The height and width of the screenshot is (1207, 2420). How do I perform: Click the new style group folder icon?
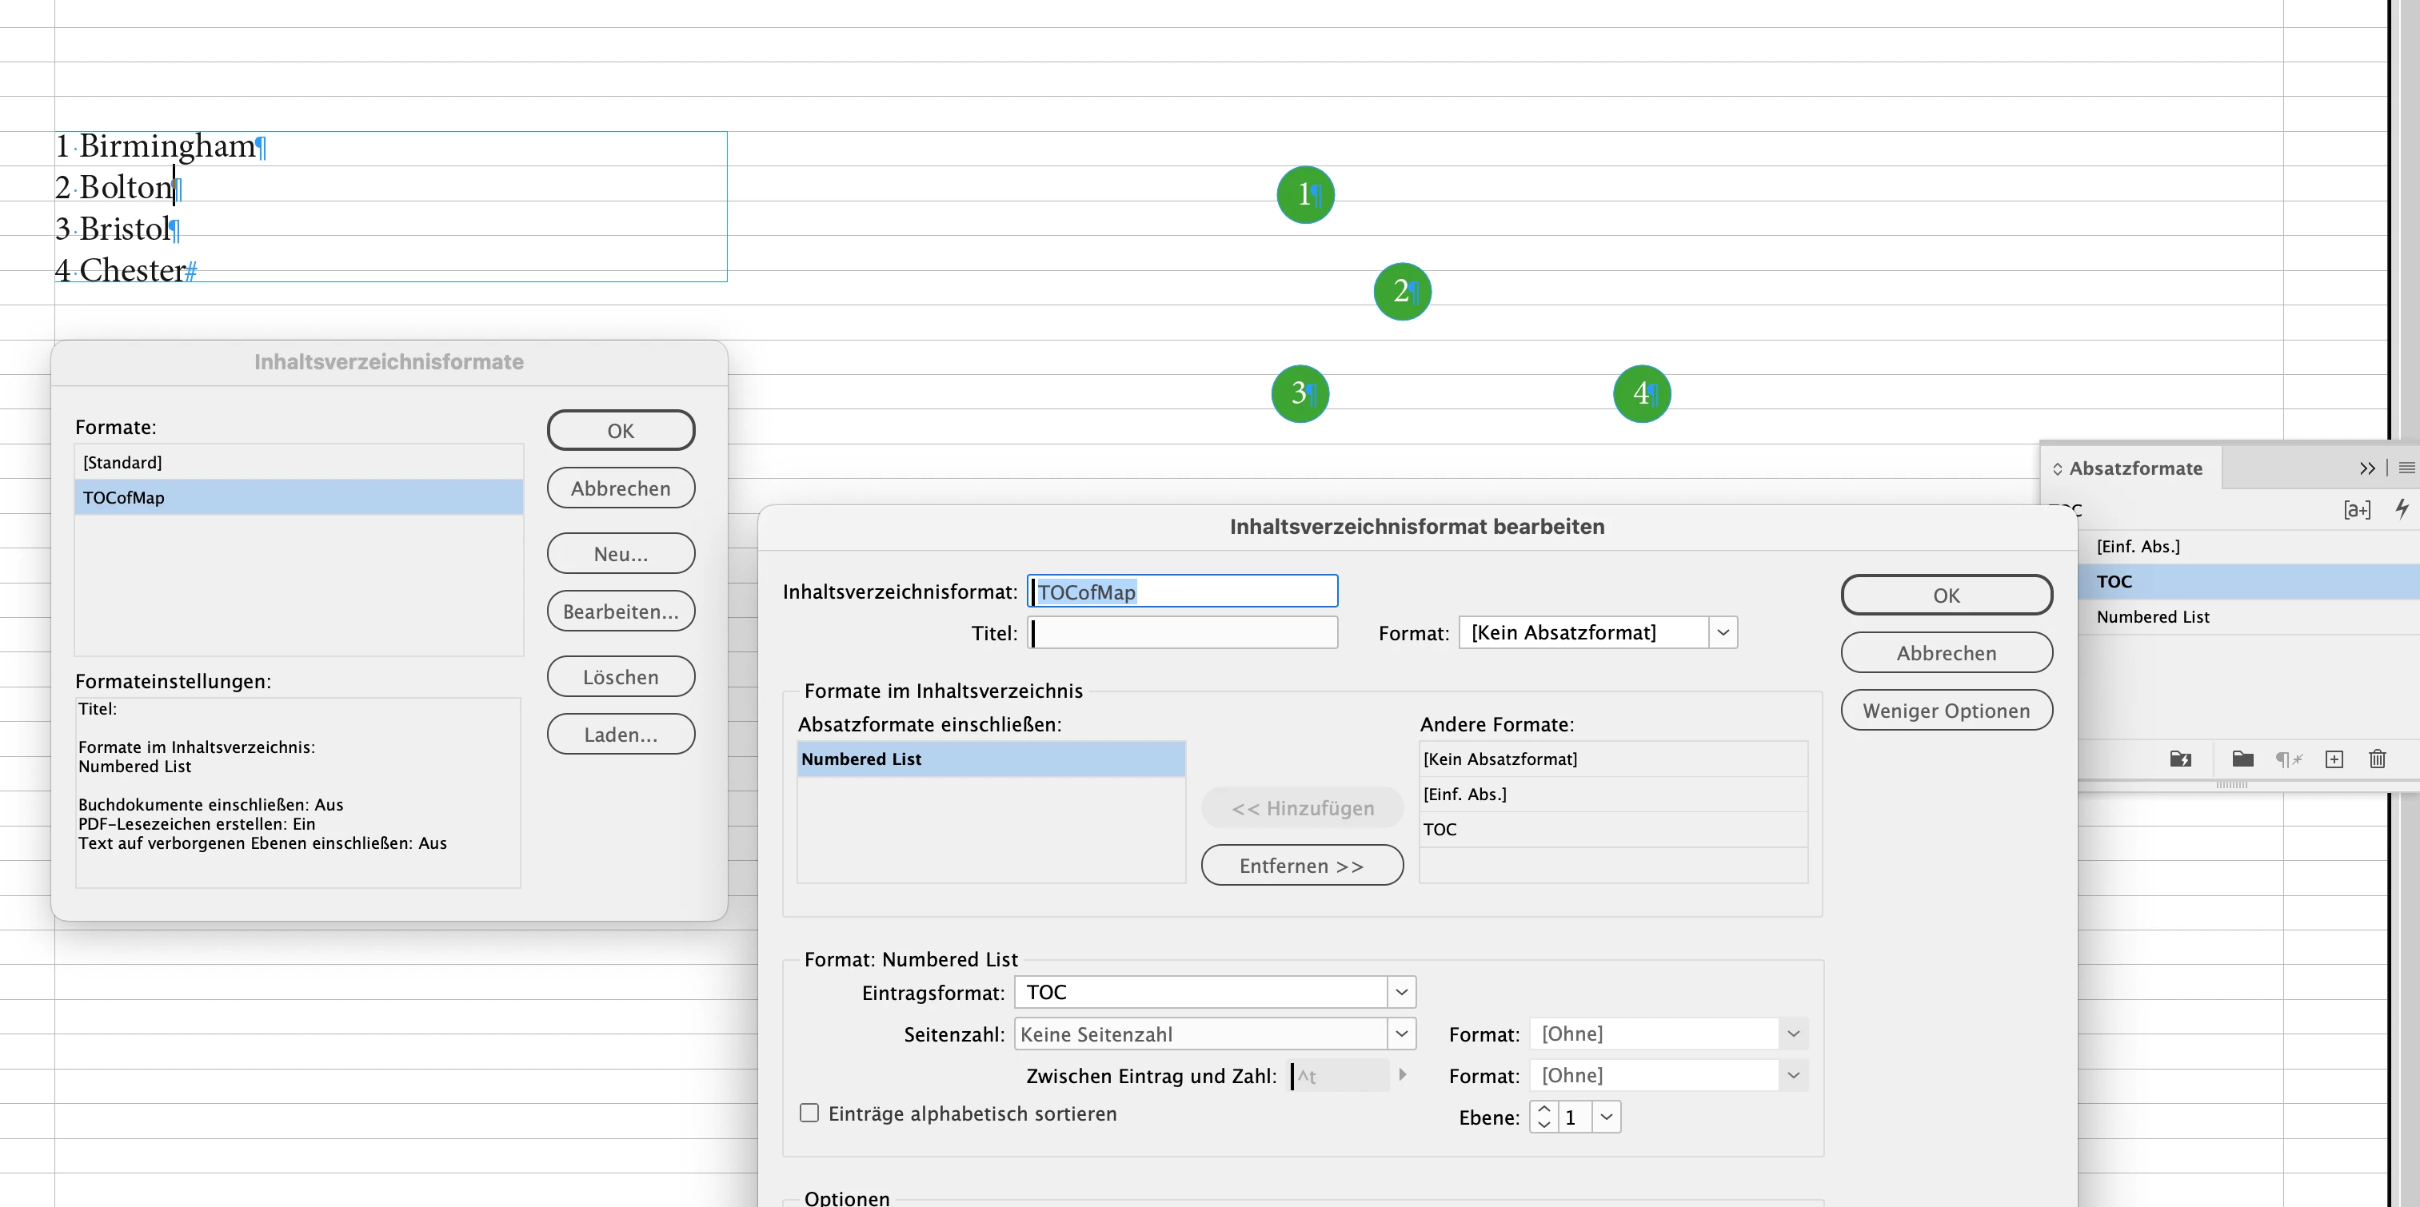(2242, 759)
